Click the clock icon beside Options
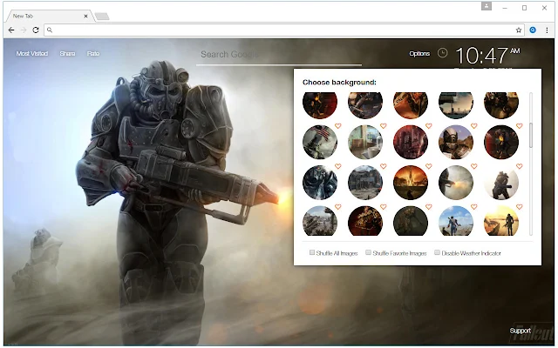Viewport: 558px width, 348px height. pos(442,53)
